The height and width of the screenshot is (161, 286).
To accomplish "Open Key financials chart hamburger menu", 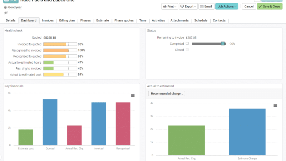I will pyautogui.click(x=133, y=96).
